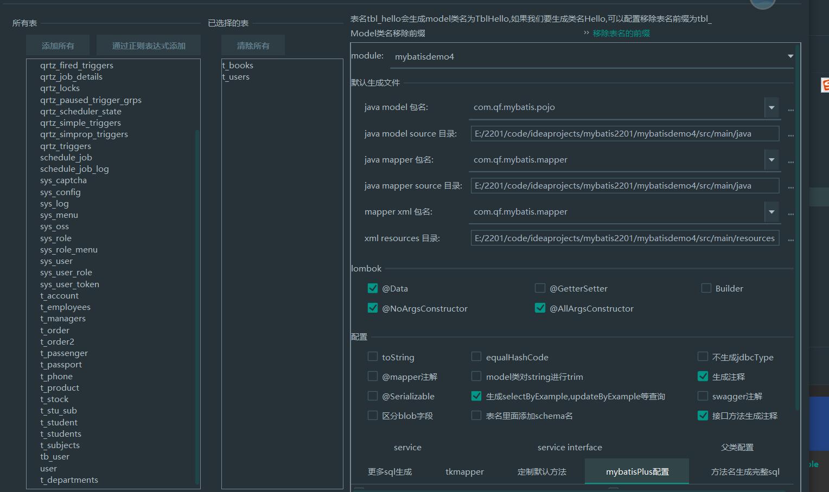Open the module dropdown mybatisdemo4
829x492 pixels.
point(592,56)
